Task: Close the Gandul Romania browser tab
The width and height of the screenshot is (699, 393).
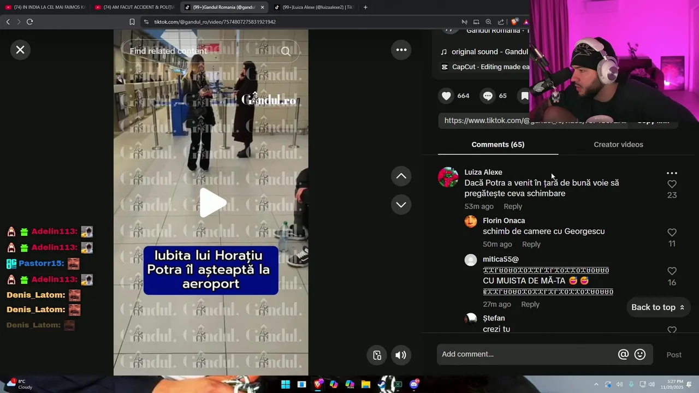Action: (262, 7)
